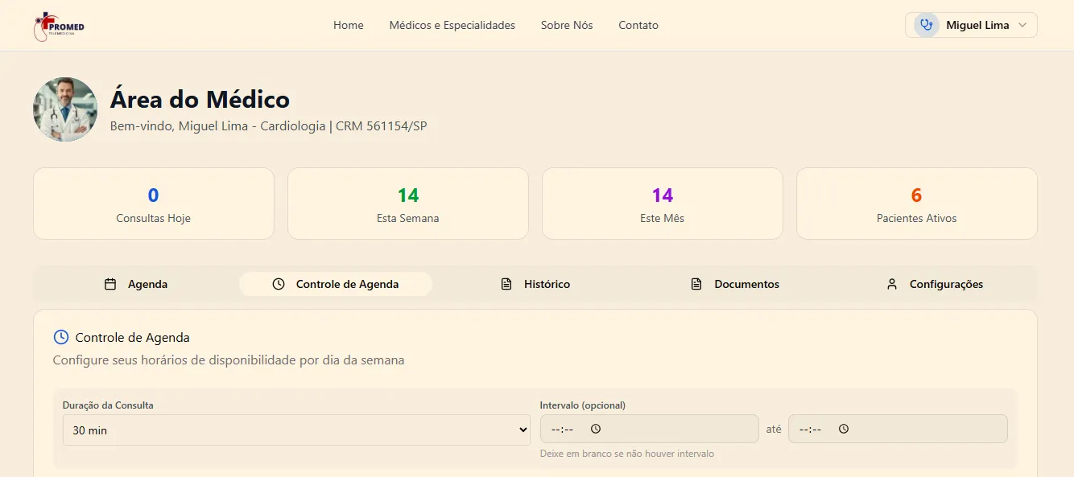1074x477 pixels.
Task: Switch to the Agenda tab
Action: (x=136, y=284)
